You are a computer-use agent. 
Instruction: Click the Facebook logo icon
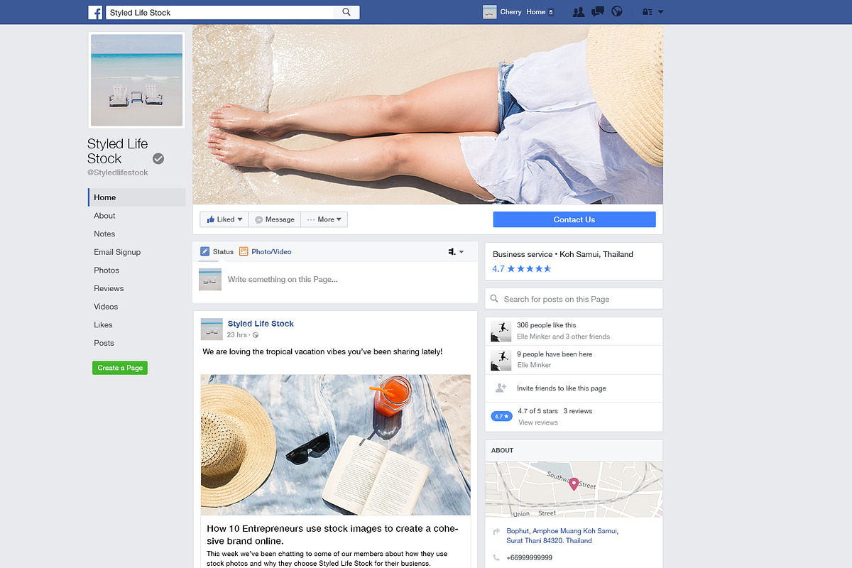pos(95,12)
